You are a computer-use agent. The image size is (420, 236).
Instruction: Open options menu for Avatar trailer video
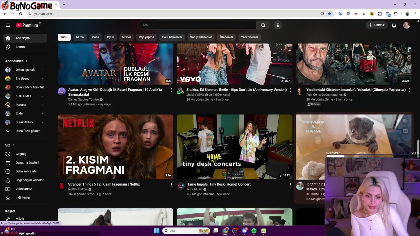(171, 90)
